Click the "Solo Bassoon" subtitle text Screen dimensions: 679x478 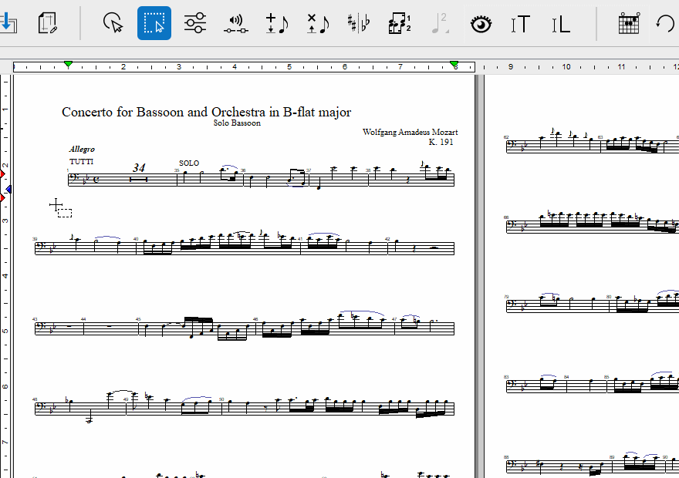[237, 123]
